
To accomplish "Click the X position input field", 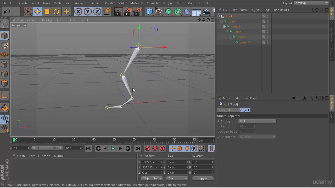I will click(x=152, y=162).
